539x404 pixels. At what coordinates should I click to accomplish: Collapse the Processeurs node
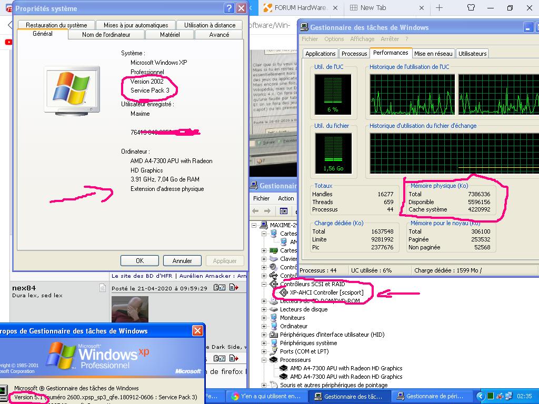click(x=264, y=360)
